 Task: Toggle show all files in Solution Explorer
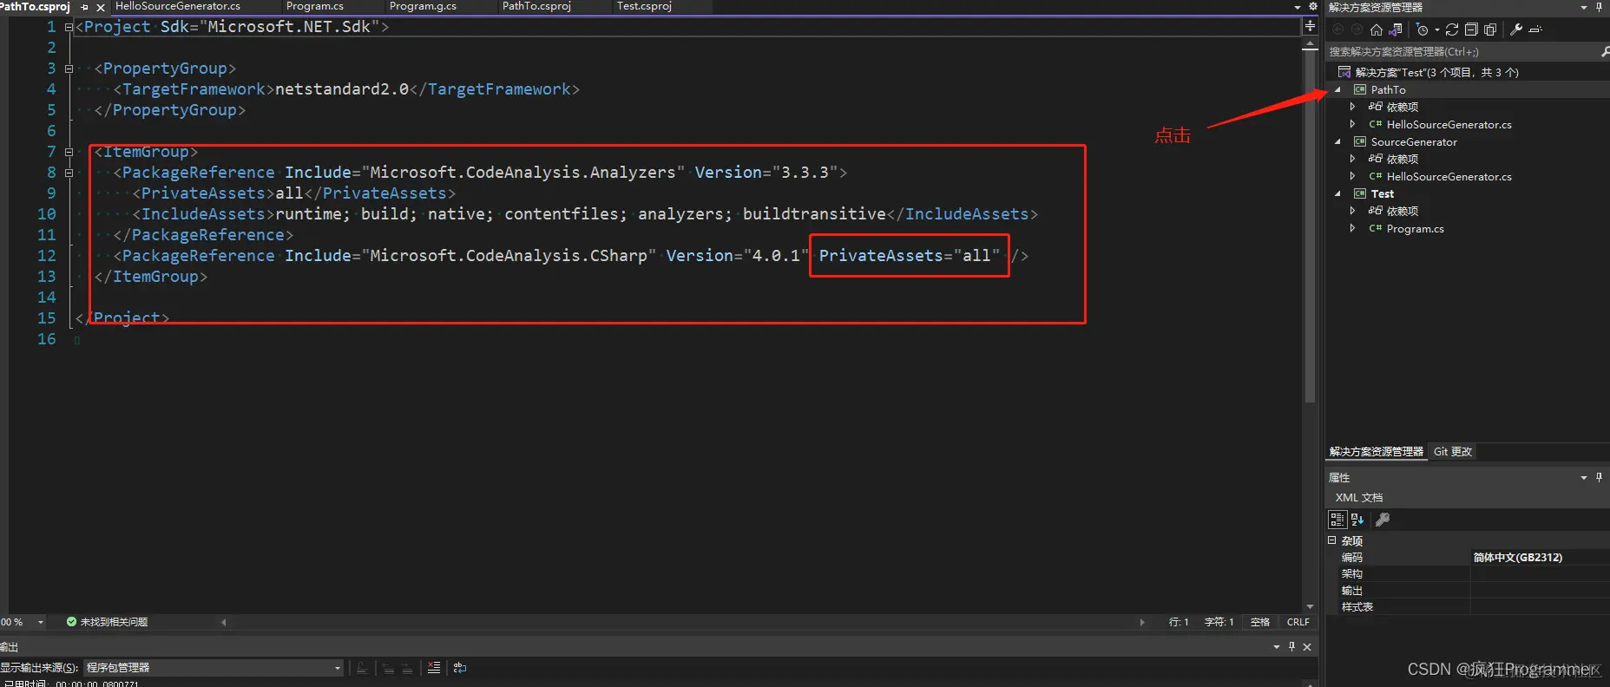(x=1490, y=29)
